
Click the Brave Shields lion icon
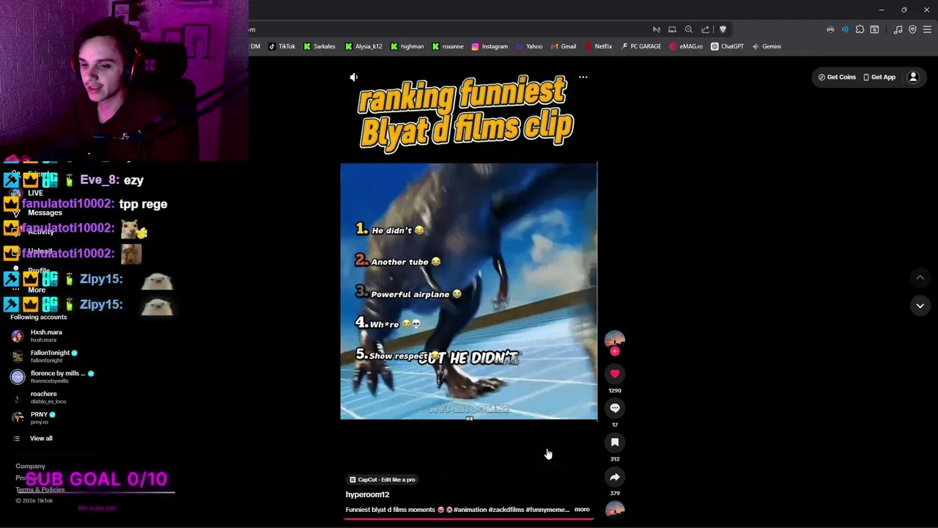click(x=723, y=29)
